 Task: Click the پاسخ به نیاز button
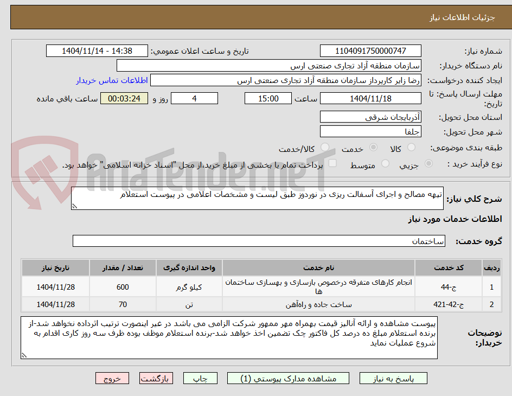(393, 379)
